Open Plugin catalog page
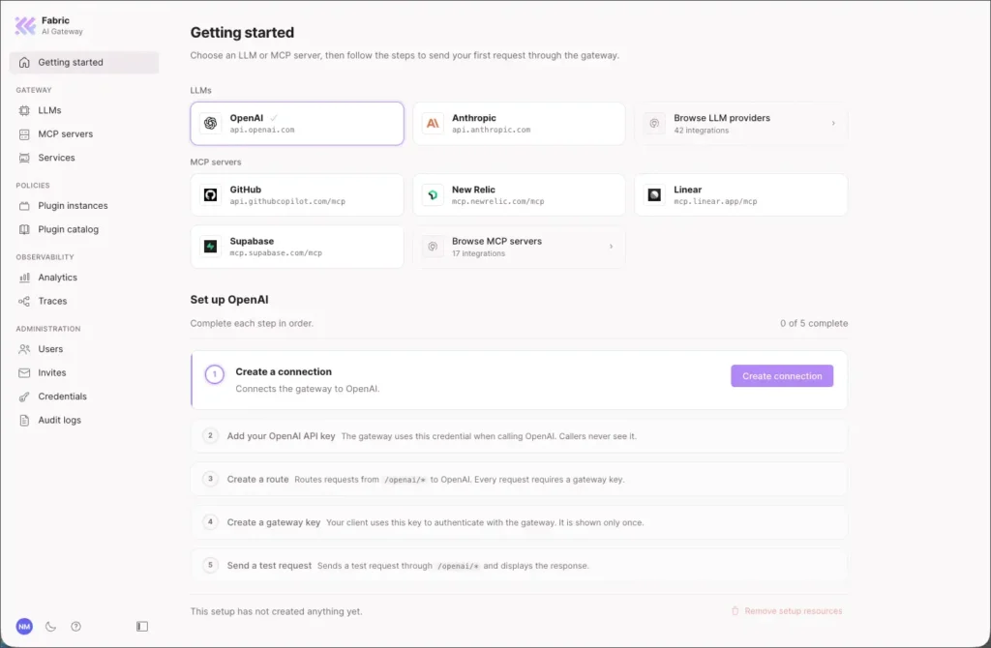Screen dimensions: 991x648 point(84,230)
